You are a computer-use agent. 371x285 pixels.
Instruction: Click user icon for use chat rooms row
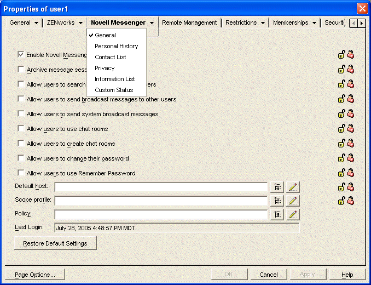350,128
